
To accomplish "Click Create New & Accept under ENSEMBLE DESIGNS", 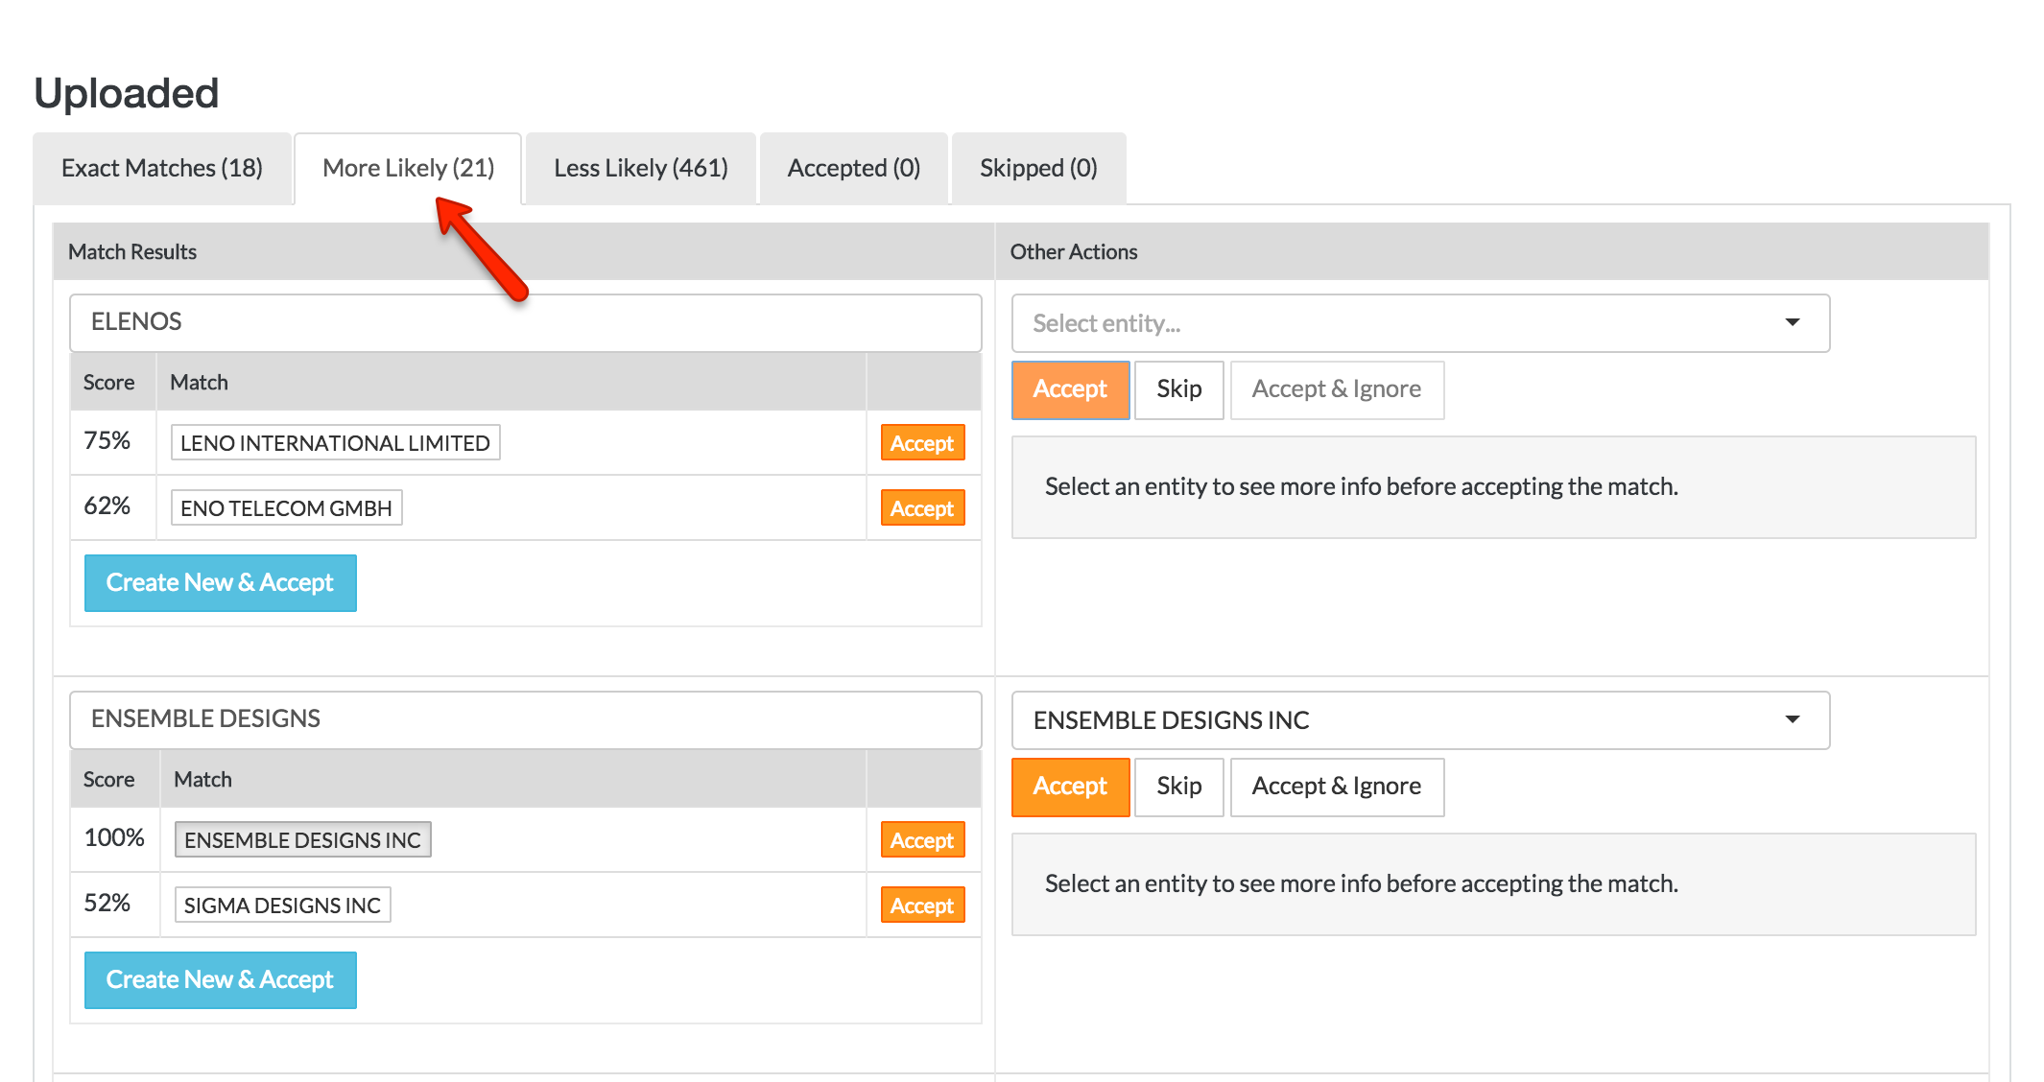I will tap(220, 980).
